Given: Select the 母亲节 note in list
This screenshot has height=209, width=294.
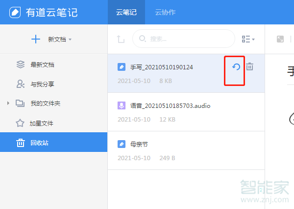Looking at the screenshot, I should (186, 150).
